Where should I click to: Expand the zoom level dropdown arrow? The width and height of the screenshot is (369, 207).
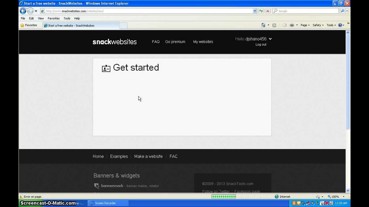[x=343, y=197]
